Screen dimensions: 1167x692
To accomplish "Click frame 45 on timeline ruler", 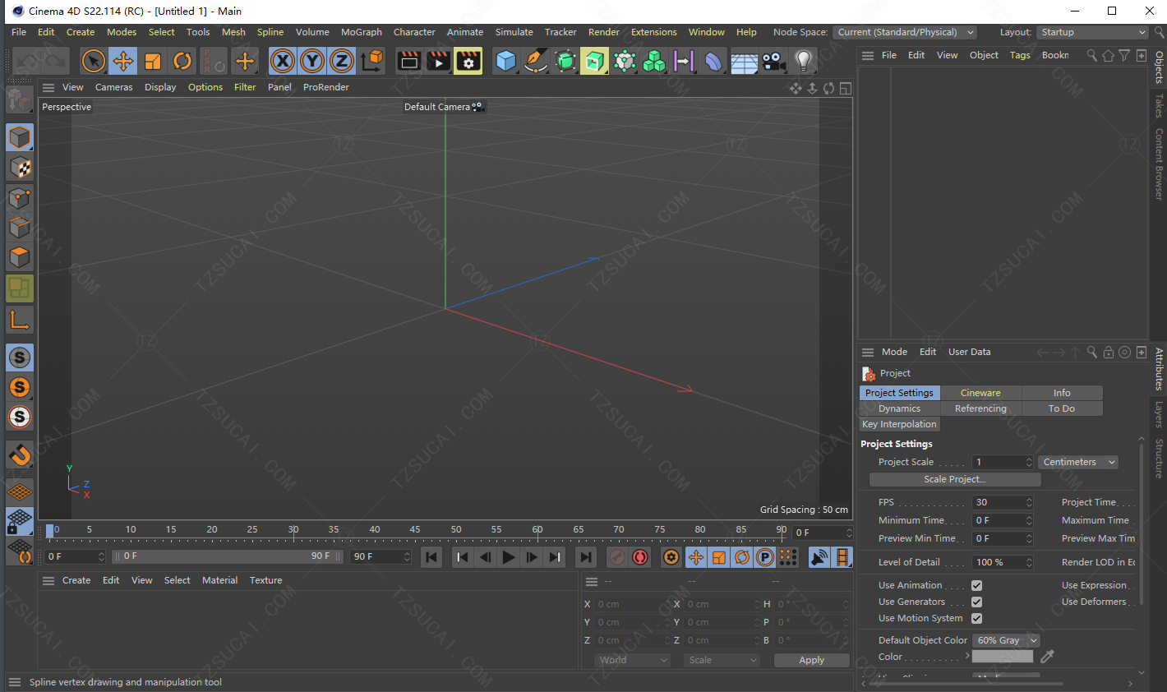I will pyautogui.click(x=415, y=530).
